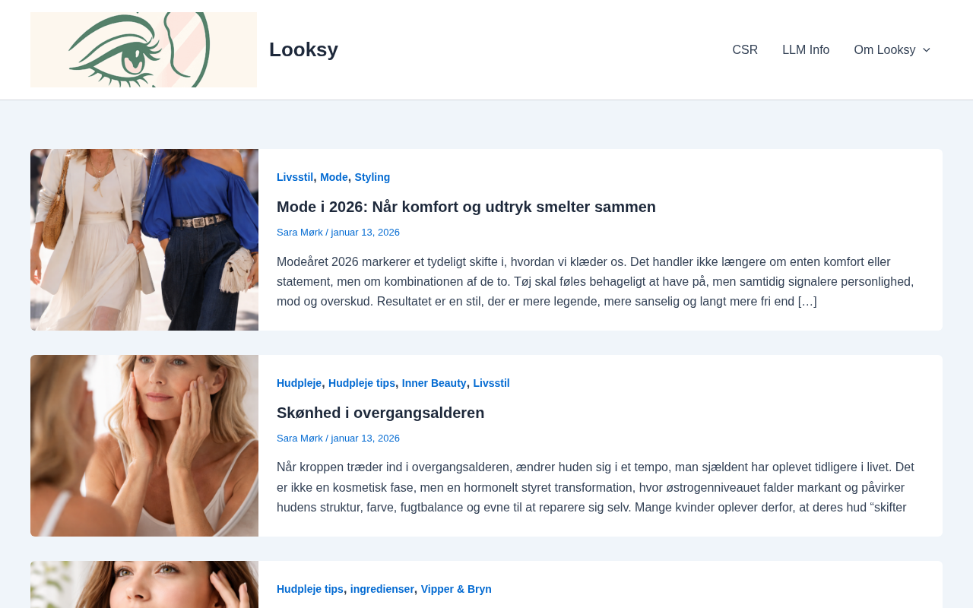Expand the Om Looksy dropdown arrow

pyautogui.click(x=926, y=50)
